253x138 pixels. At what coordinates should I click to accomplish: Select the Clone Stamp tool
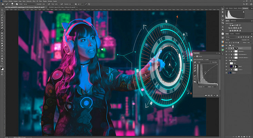pyautogui.click(x=2, y=33)
